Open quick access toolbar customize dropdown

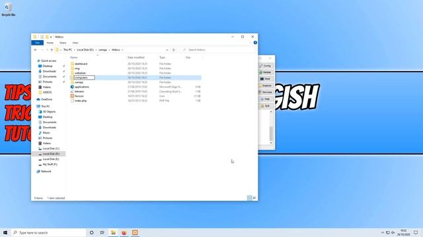51,37
